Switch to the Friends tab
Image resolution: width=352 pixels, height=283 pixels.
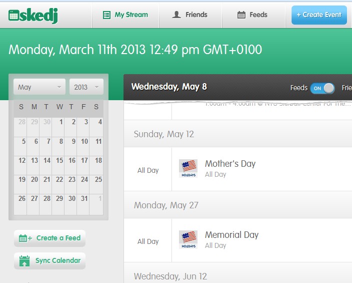190,15
